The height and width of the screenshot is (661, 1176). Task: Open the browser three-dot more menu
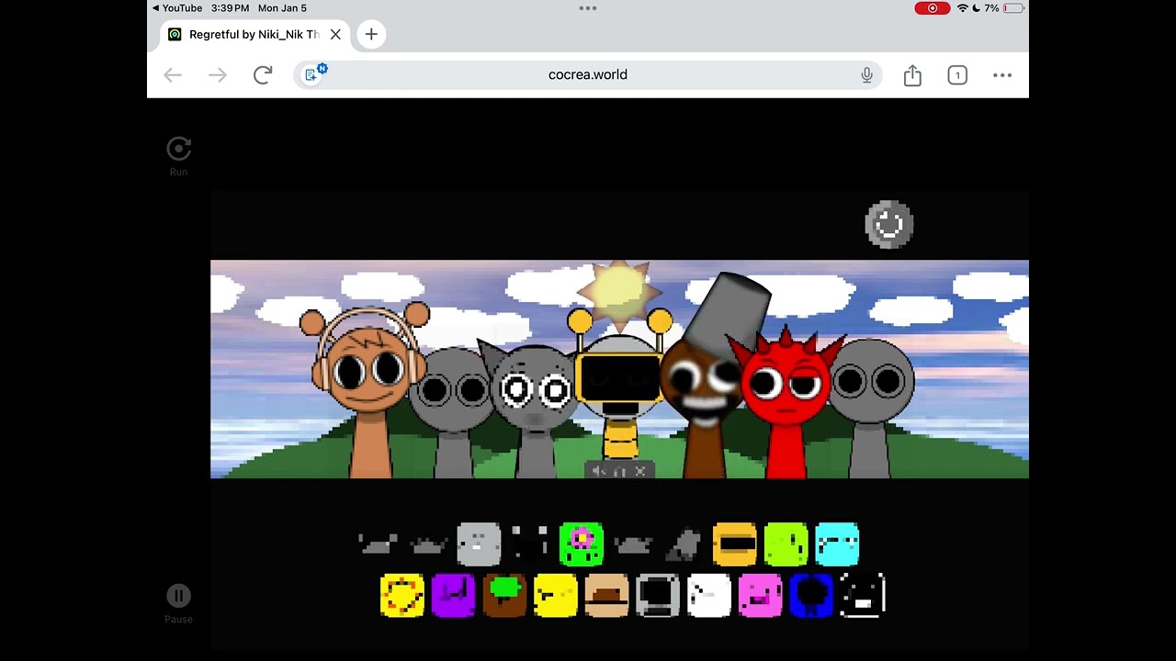[1002, 75]
